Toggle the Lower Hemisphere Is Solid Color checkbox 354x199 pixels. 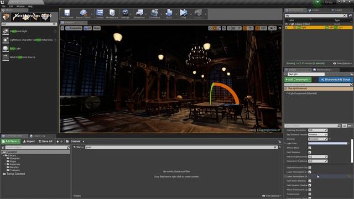(x=310, y=172)
